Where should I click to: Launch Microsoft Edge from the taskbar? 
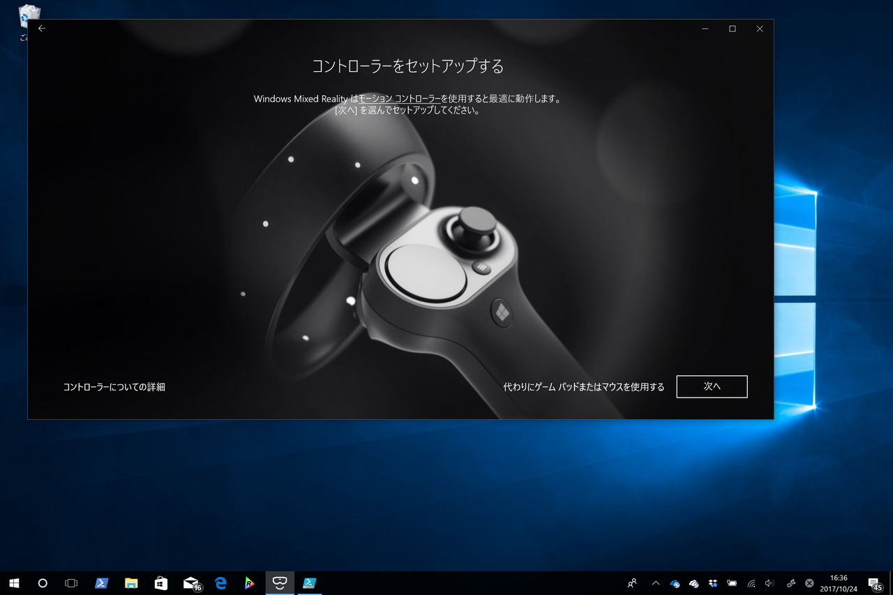pyautogui.click(x=221, y=583)
